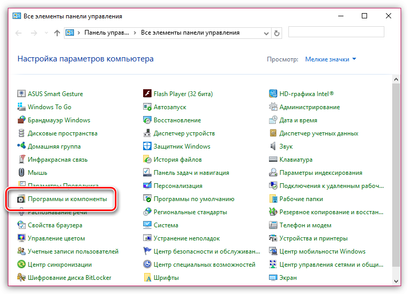The image size is (409, 294).
Task: Click the vertical scrollbar thumb
Action: click(x=396, y=175)
